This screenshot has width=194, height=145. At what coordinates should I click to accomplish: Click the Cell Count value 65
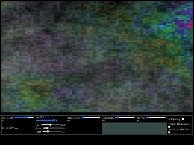coord(3,121)
